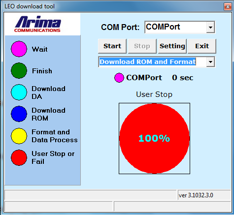Image resolution: width=234 pixels, height=215 pixels.
Task: Open the Setting button
Action: pyautogui.click(x=172, y=46)
